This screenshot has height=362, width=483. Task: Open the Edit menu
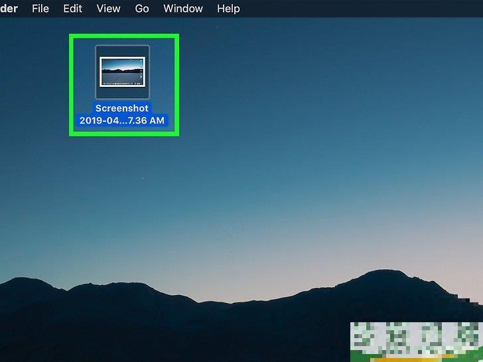pos(73,9)
